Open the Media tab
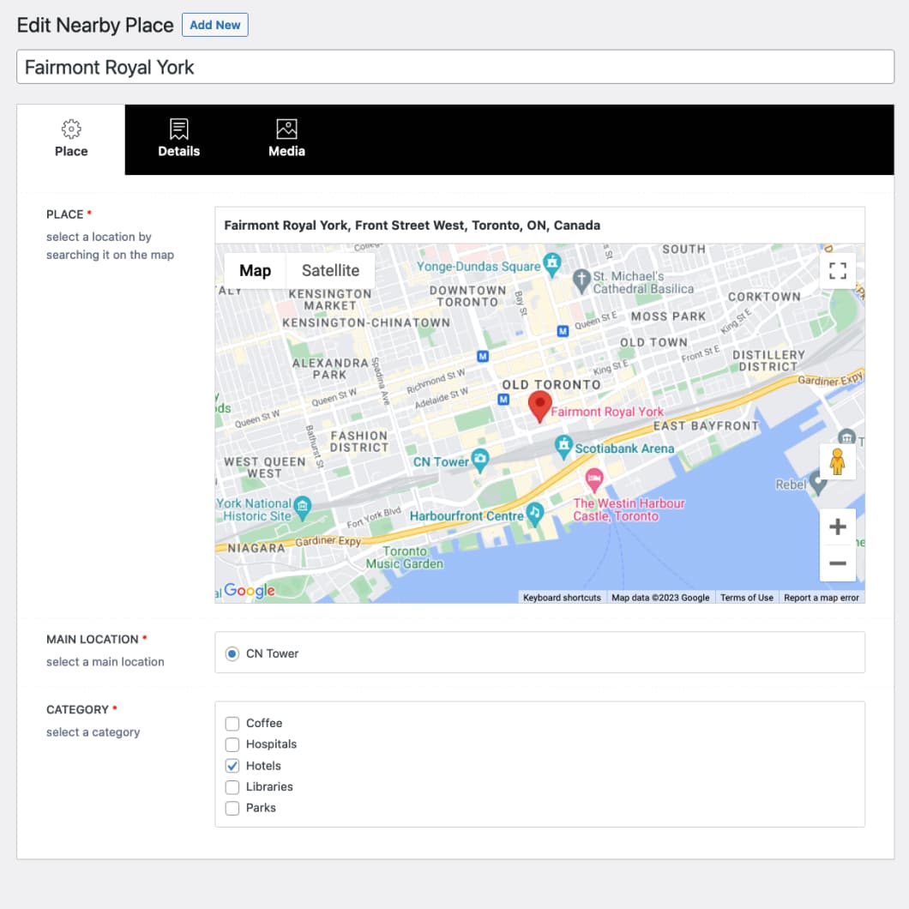The width and height of the screenshot is (909, 909). coord(286,140)
